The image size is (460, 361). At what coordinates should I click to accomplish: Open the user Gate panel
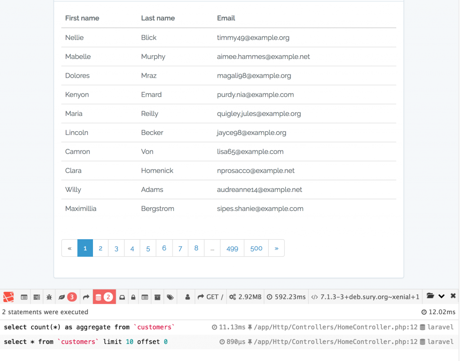pyautogui.click(x=188, y=296)
